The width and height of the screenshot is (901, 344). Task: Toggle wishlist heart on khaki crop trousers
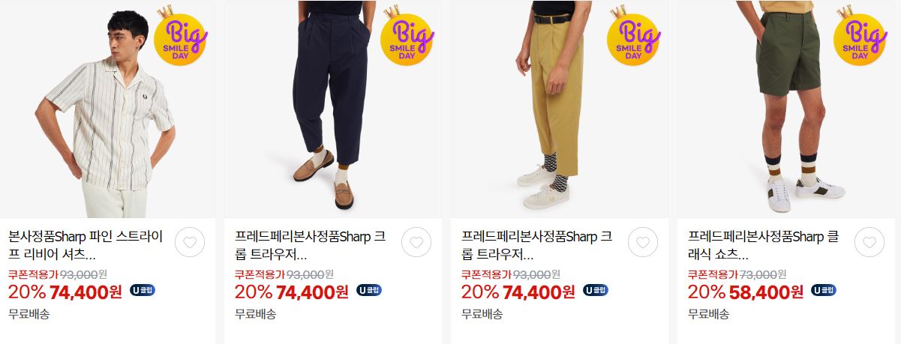click(x=643, y=242)
